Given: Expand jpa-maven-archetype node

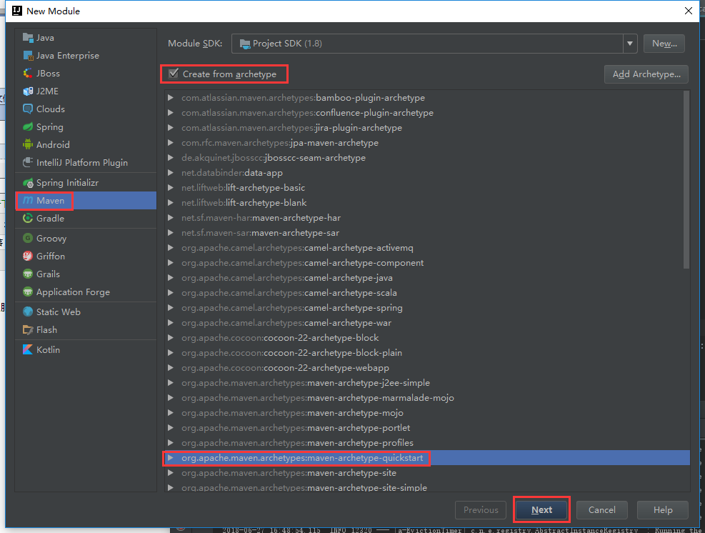Looking at the screenshot, I should point(171,143).
